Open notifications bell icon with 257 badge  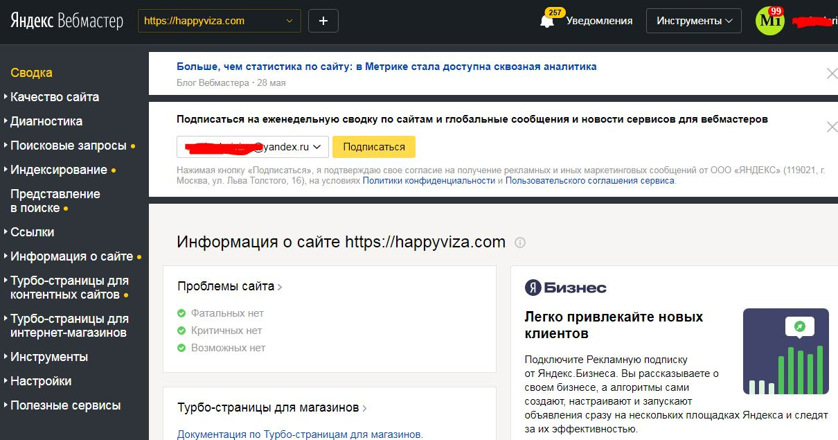(x=547, y=21)
